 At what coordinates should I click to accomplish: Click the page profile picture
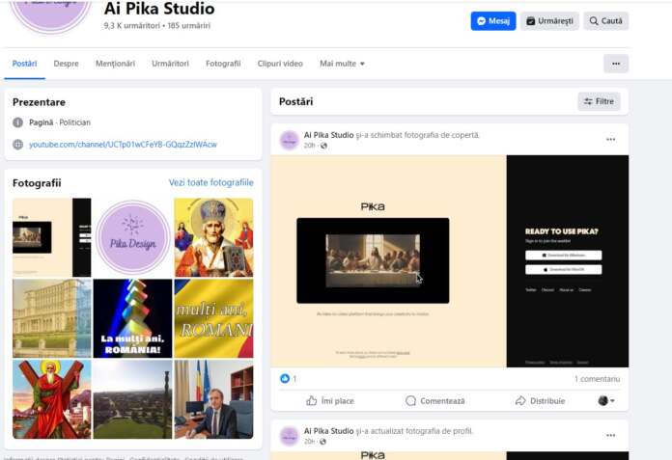(50, 16)
